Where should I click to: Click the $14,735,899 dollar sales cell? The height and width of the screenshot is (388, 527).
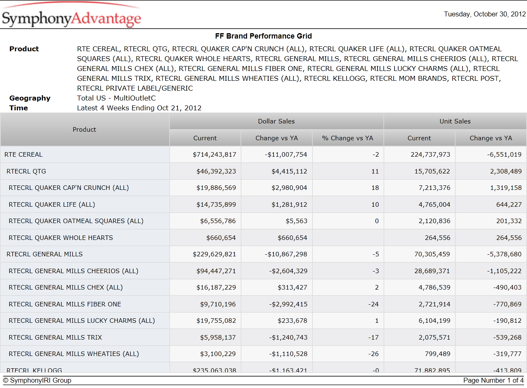pos(205,204)
